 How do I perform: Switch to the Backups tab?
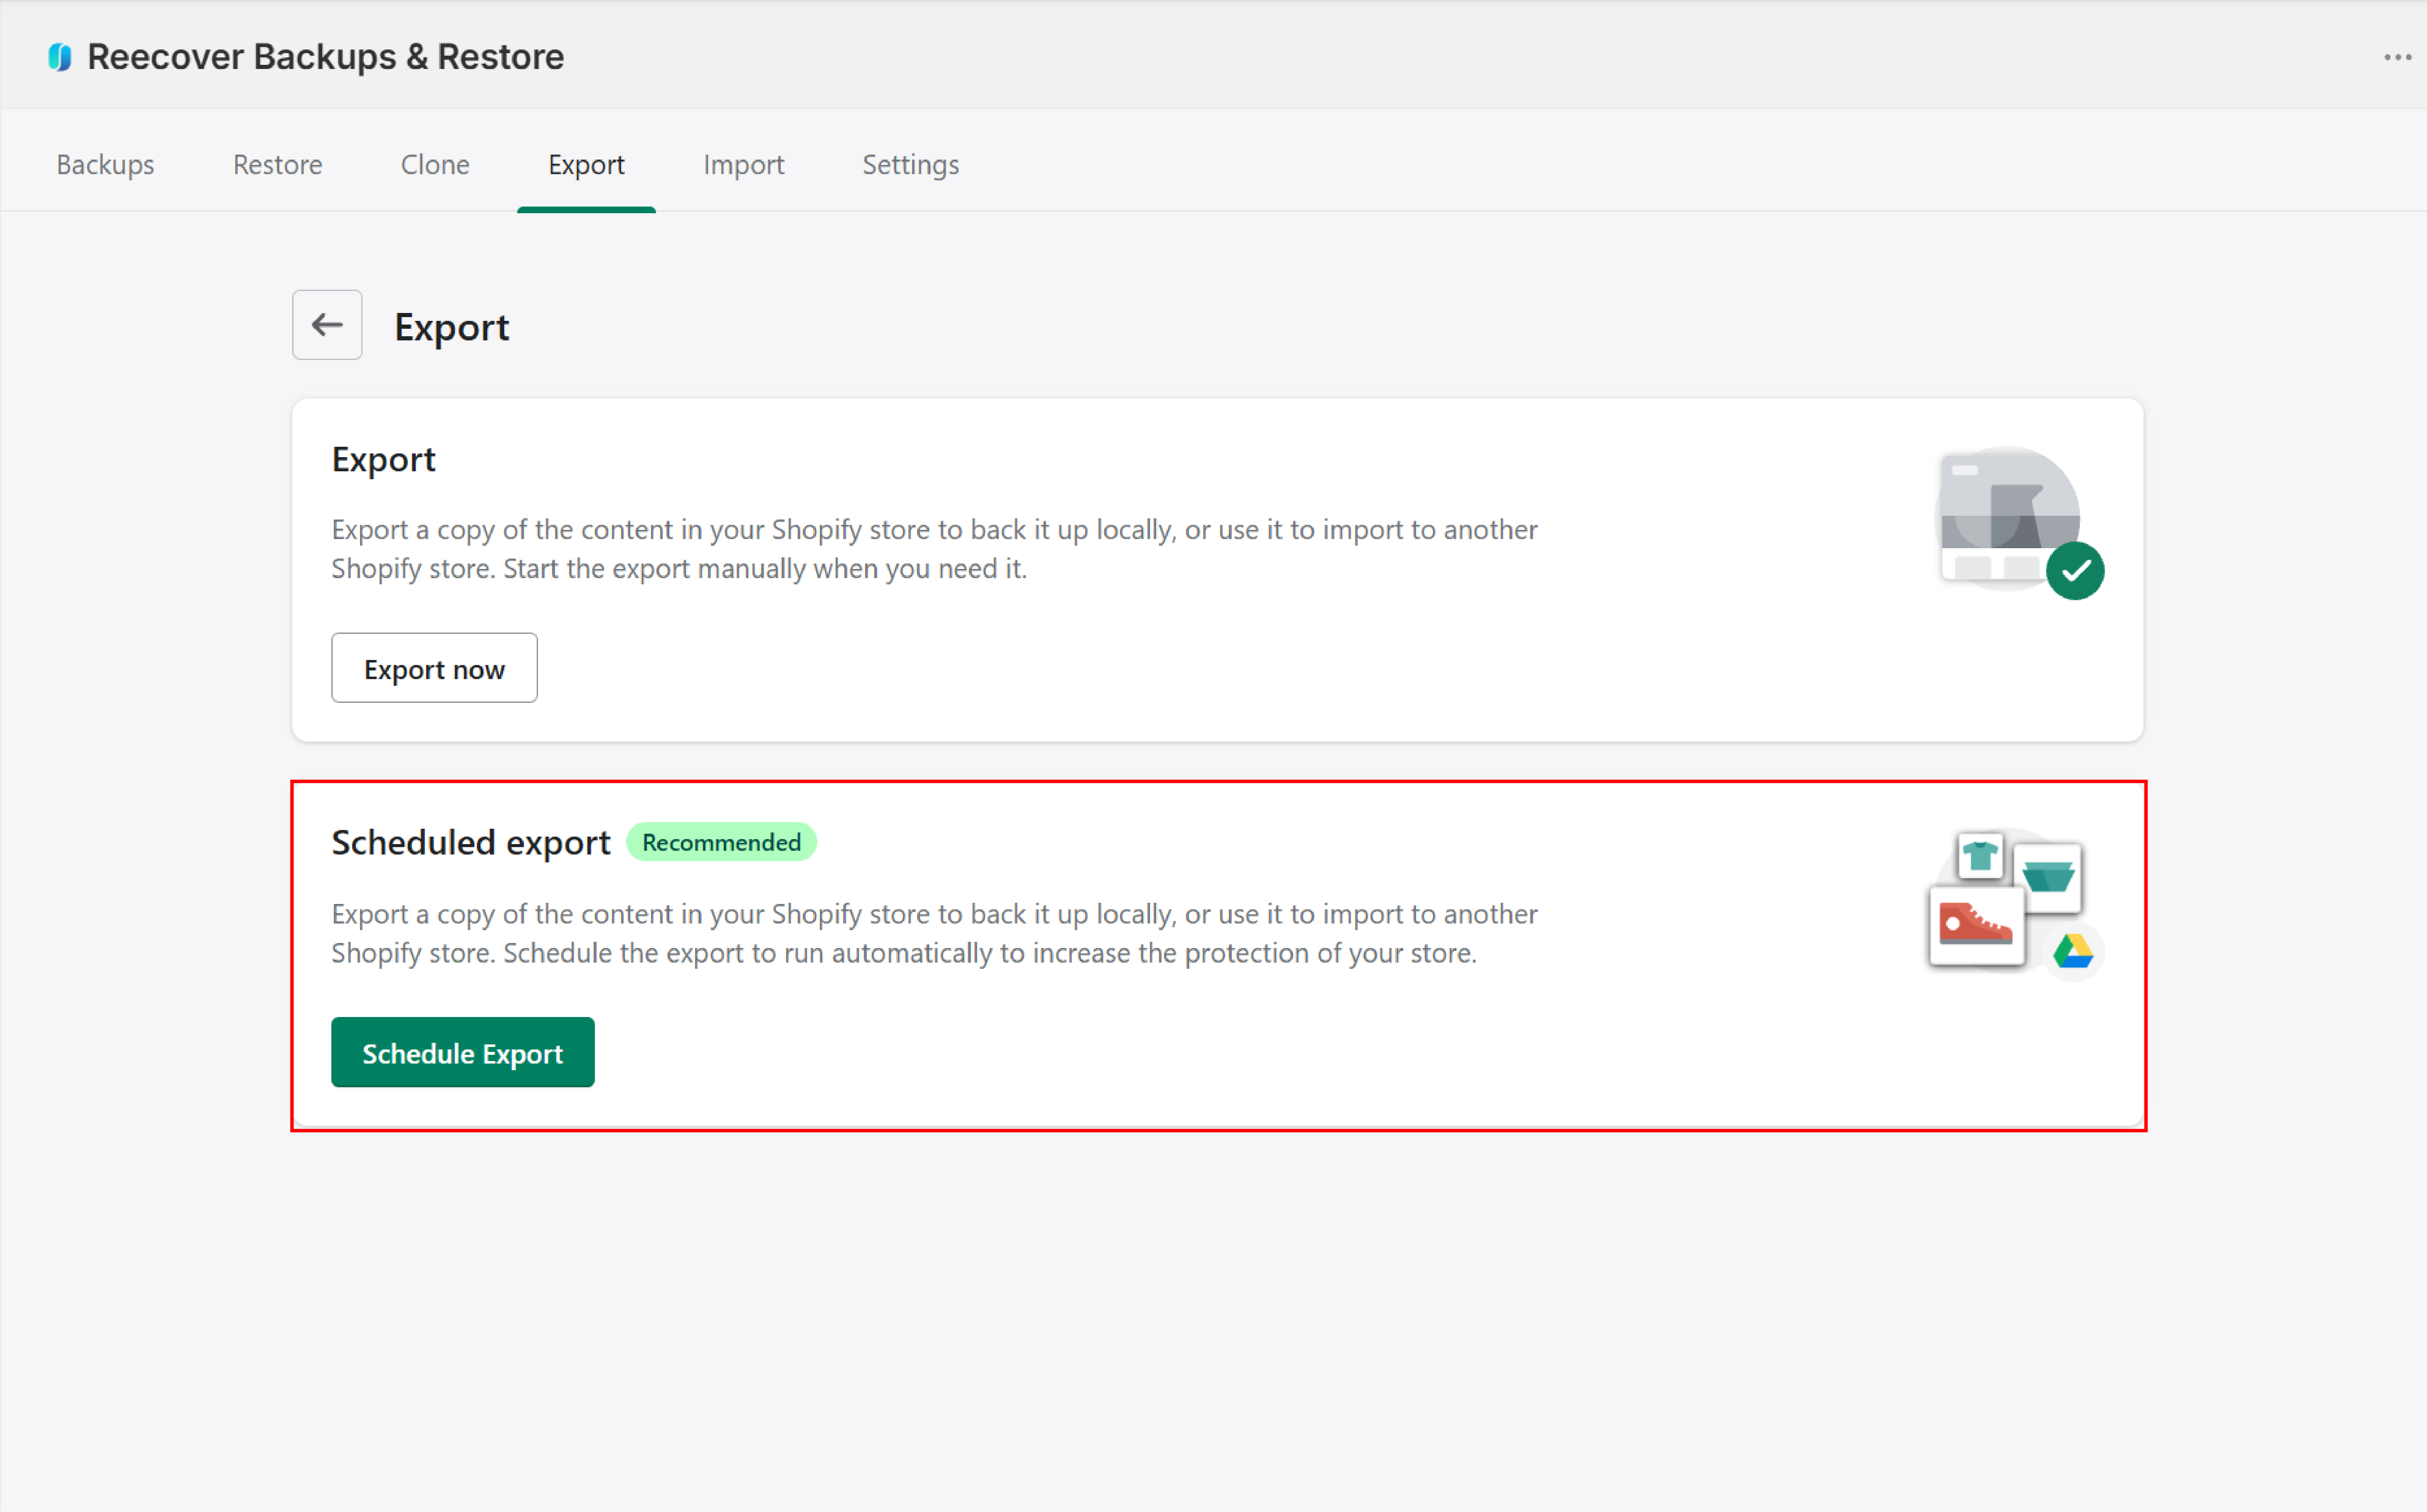(x=105, y=164)
